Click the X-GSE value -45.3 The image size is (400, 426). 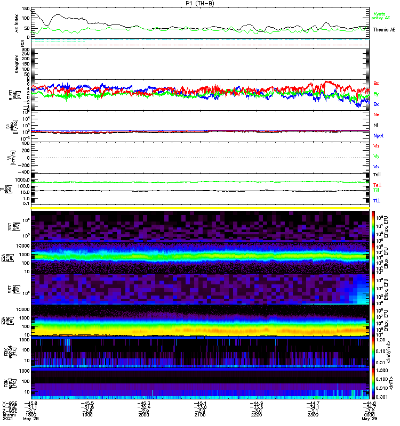[x=143, y=403]
